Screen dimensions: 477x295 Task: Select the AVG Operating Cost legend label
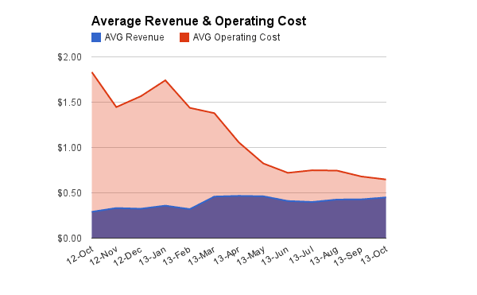coord(236,37)
